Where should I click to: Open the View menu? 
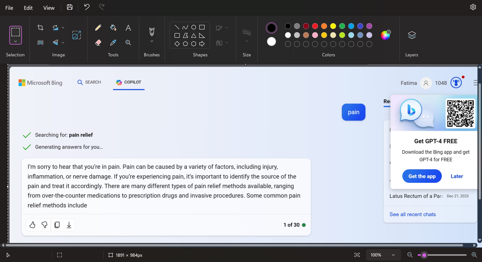tap(49, 8)
